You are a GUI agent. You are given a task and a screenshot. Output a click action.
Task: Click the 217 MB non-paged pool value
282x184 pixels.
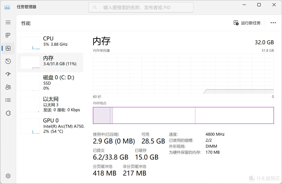134,173
